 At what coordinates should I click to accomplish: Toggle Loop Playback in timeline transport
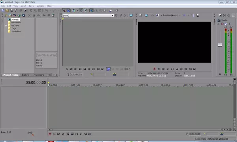point(55,134)
